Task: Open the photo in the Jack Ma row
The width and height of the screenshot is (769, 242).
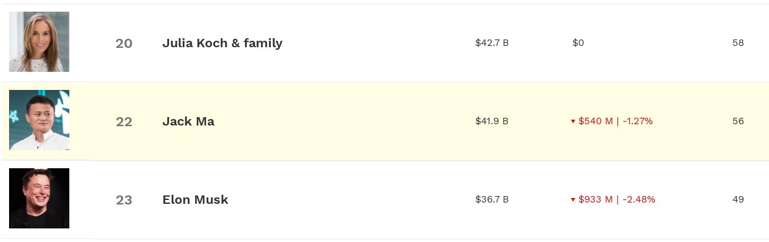Action: [x=40, y=120]
